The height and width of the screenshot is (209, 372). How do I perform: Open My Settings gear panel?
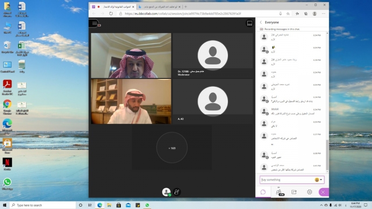tap(309, 191)
